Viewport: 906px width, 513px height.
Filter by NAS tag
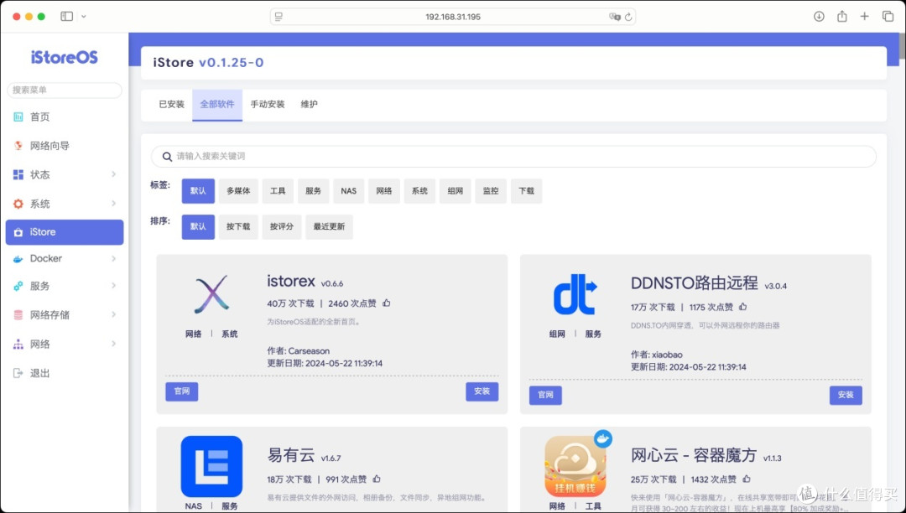348,191
